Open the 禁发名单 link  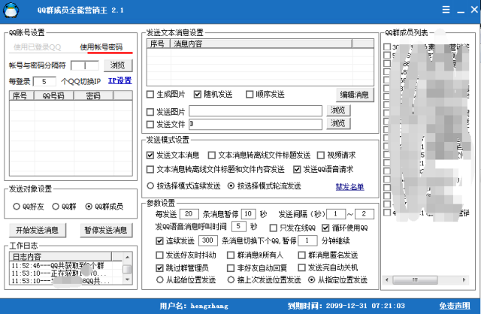coord(349,186)
